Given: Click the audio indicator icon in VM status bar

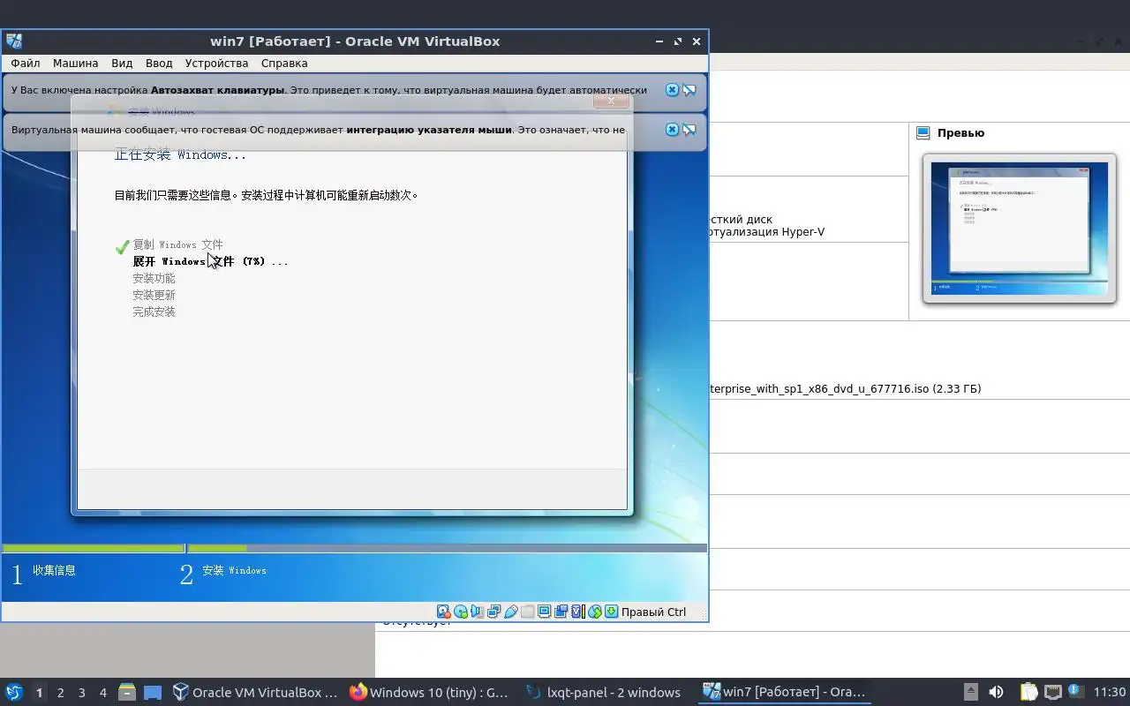Looking at the screenshot, I should point(478,612).
